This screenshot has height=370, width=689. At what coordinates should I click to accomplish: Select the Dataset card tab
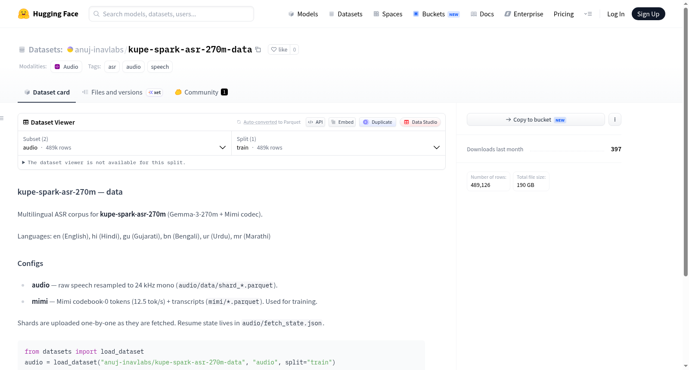point(47,92)
